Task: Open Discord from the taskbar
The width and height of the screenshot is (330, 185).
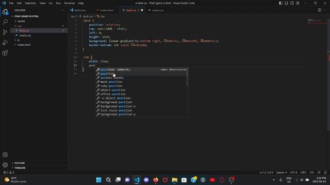Action: pyautogui.click(x=146, y=180)
